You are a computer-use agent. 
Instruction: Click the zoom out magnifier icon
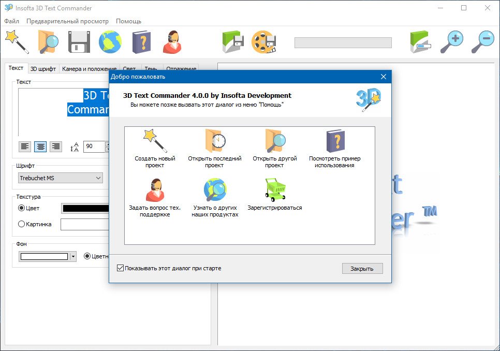pos(482,41)
